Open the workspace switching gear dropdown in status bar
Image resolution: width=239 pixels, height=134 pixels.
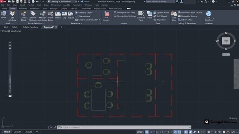click(212, 132)
